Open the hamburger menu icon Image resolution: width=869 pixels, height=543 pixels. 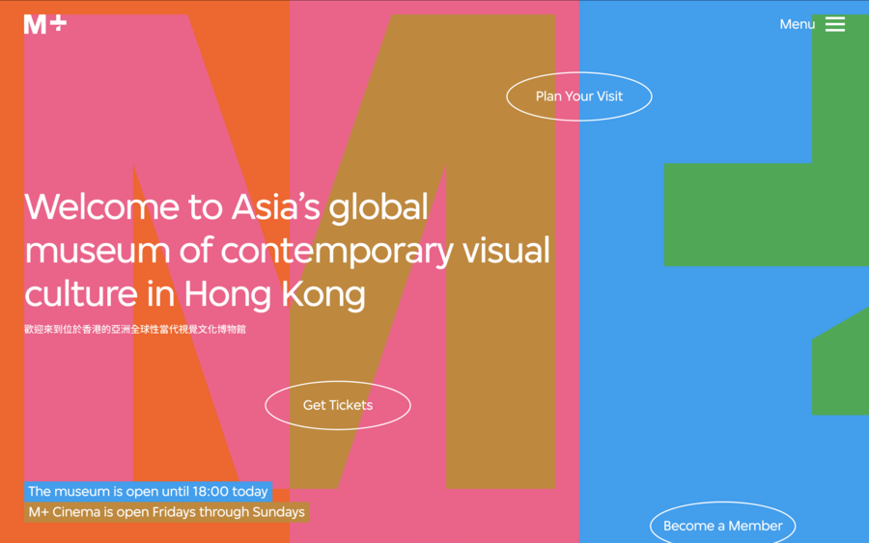pyautogui.click(x=834, y=24)
